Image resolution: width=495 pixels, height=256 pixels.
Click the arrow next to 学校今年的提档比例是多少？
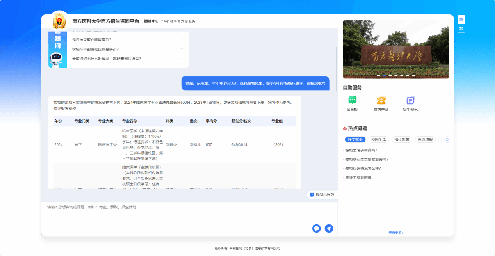point(182,49)
